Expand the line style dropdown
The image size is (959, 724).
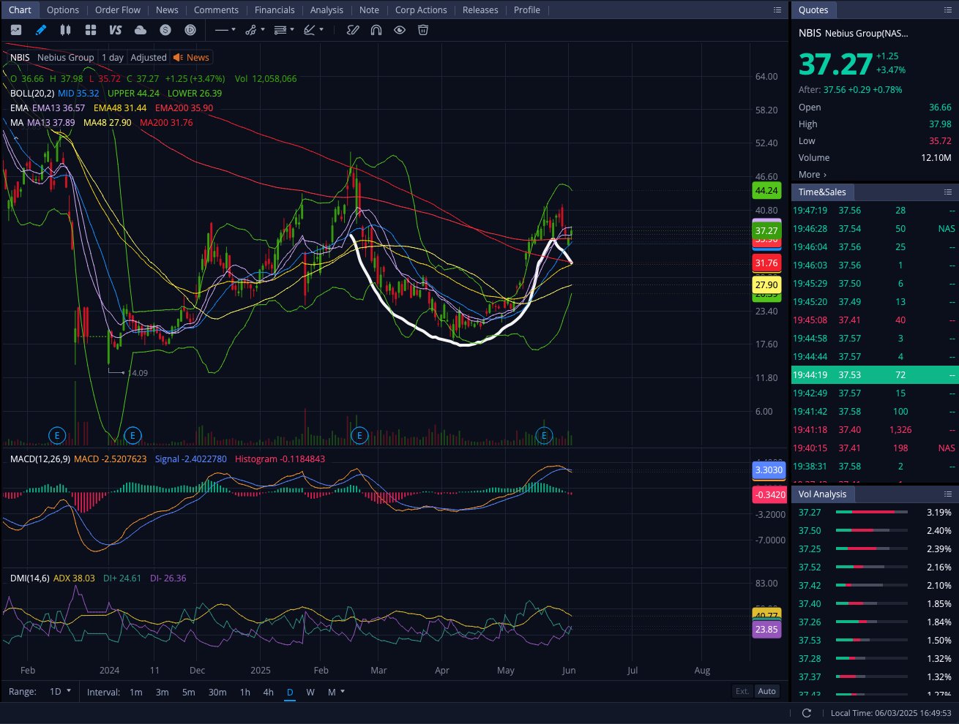tap(225, 30)
